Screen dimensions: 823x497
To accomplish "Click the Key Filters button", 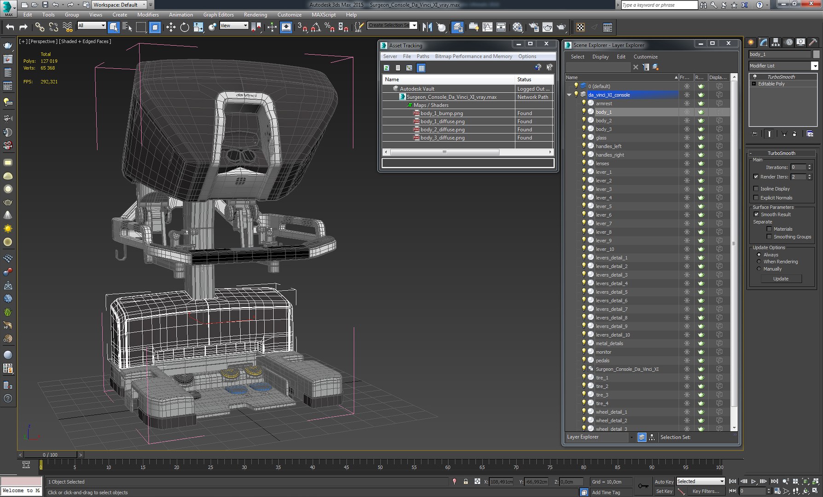I will coord(706,491).
